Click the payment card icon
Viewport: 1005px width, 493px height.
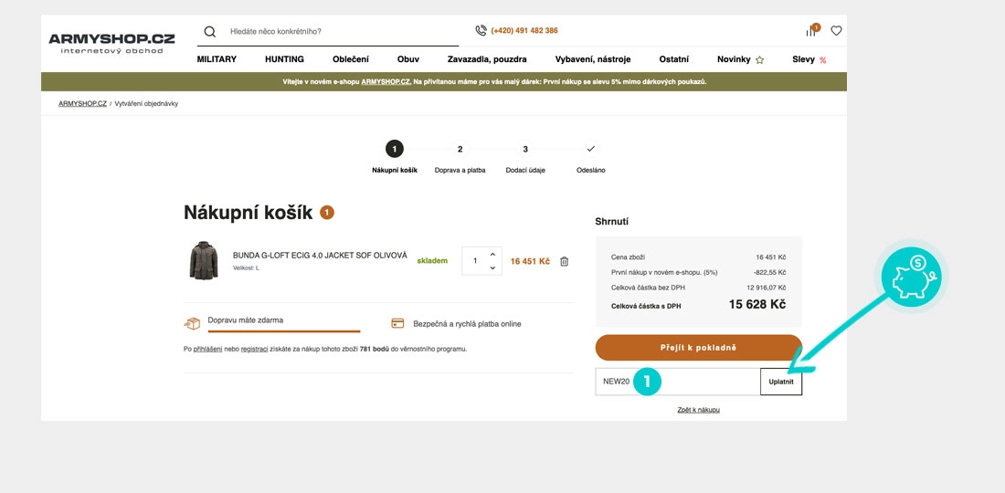tap(397, 323)
